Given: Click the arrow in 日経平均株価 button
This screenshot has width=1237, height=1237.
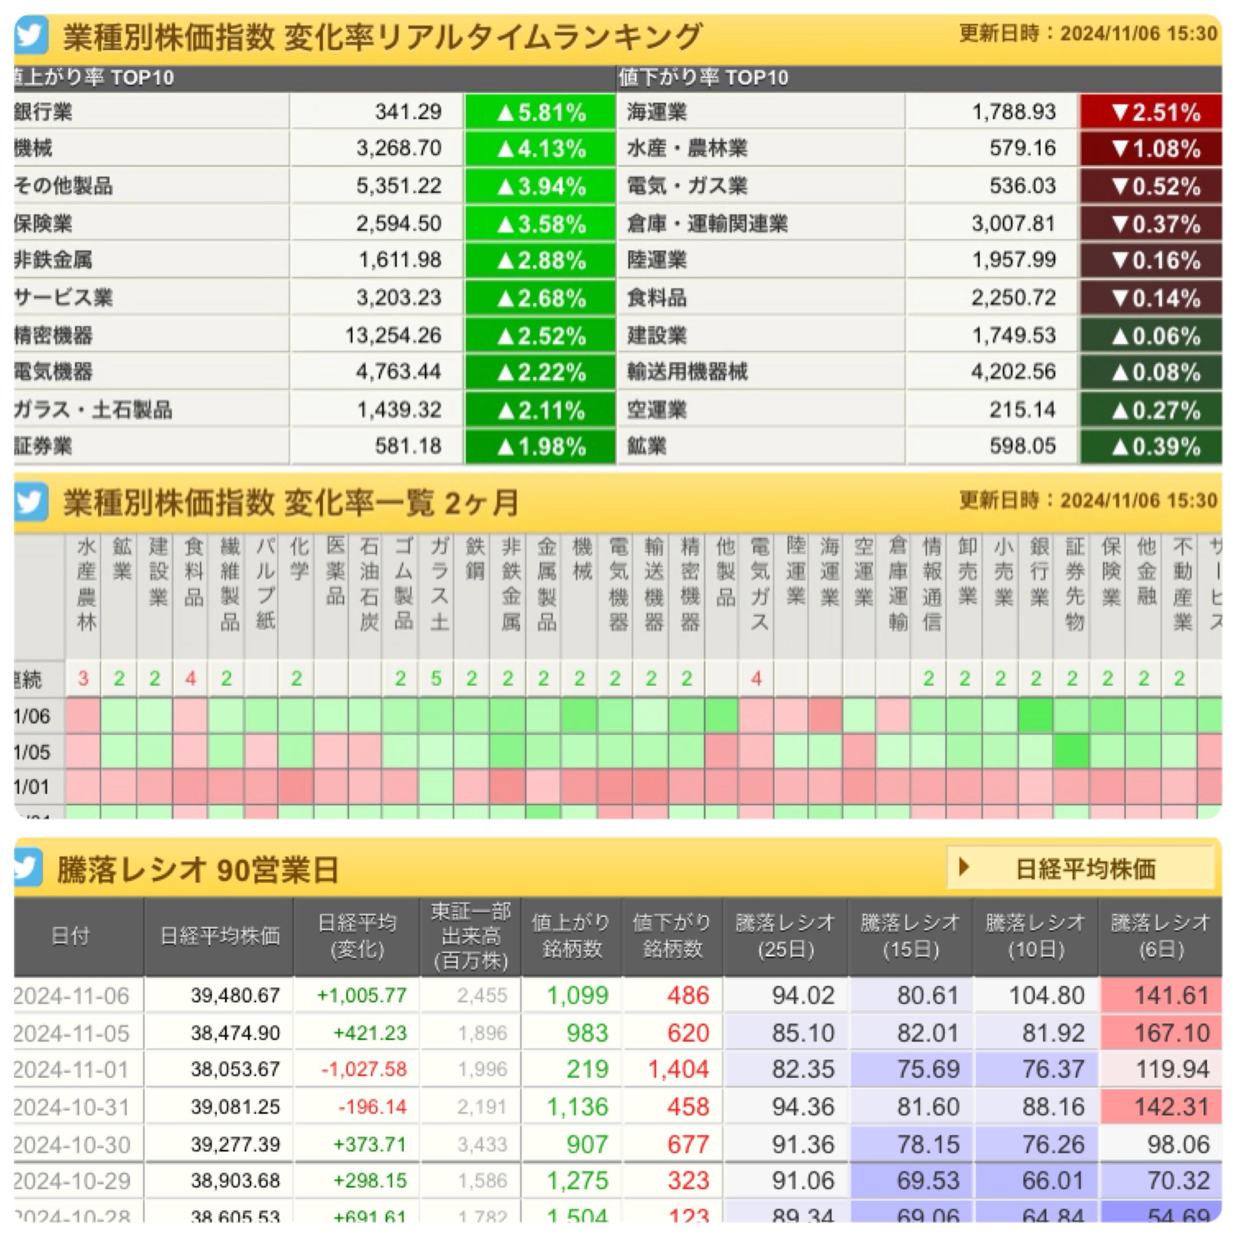Looking at the screenshot, I should (x=964, y=867).
